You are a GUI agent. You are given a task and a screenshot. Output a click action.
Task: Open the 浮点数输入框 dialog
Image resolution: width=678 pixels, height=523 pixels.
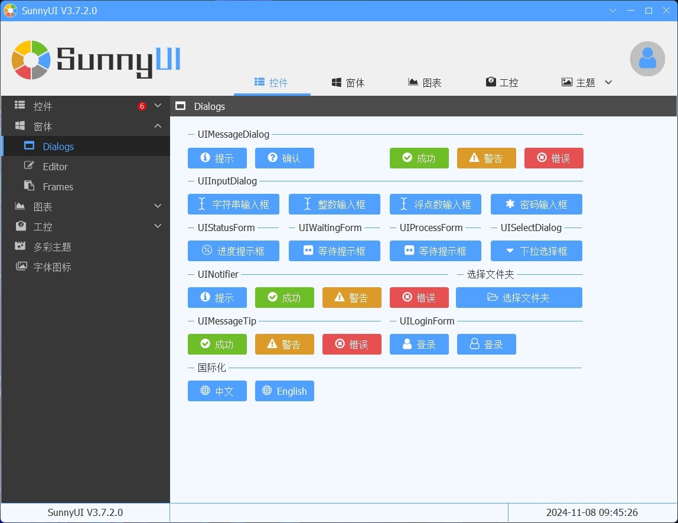(x=435, y=204)
